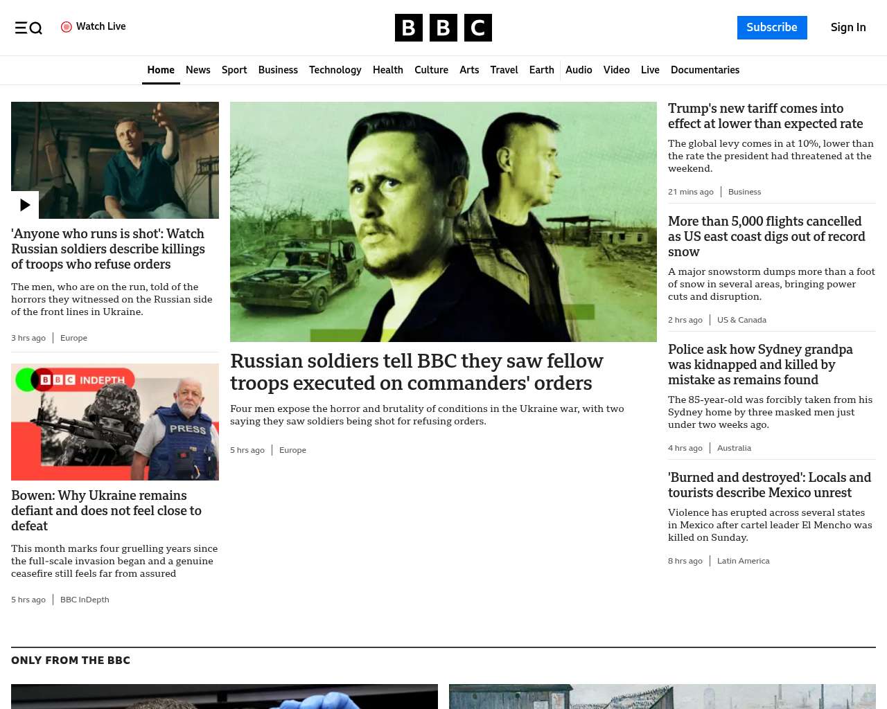Screen dimensions: 887x709
Task: Go to the Documentaries tab
Action: (x=705, y=70)
